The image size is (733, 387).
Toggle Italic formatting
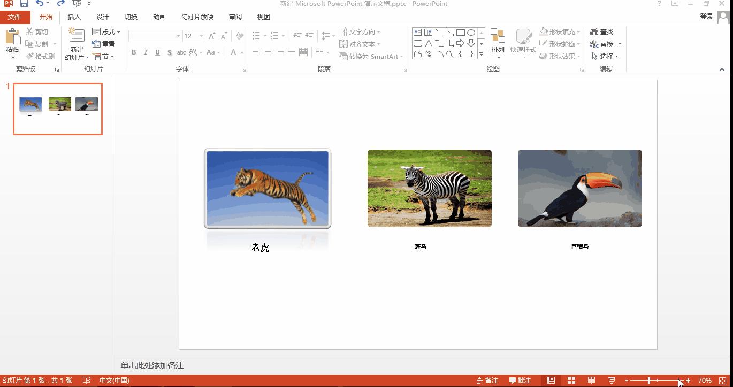[x=146, y=52]
